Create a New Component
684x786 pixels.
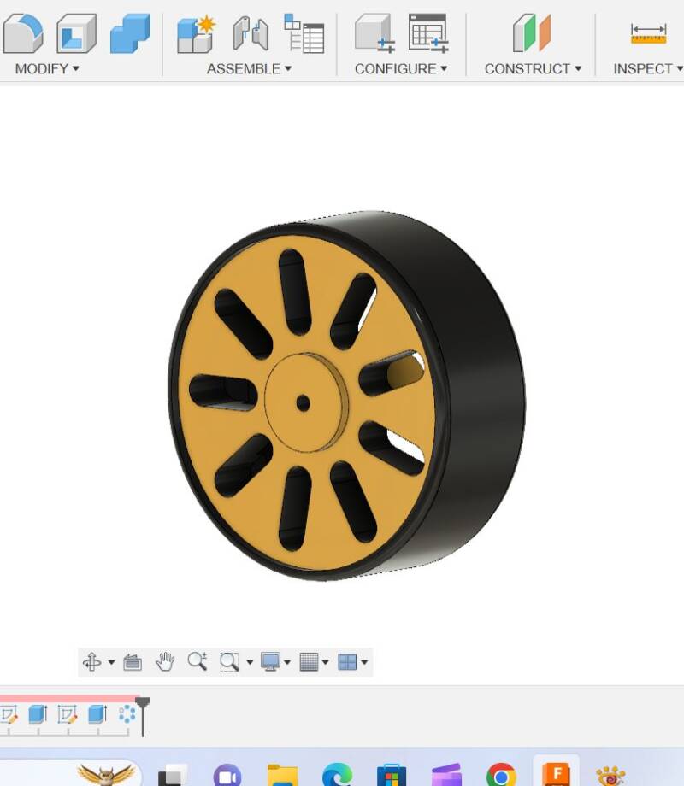pos(196,33)
